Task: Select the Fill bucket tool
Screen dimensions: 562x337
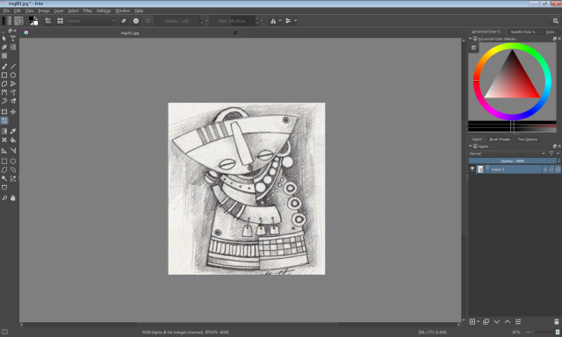Action: 13,140
